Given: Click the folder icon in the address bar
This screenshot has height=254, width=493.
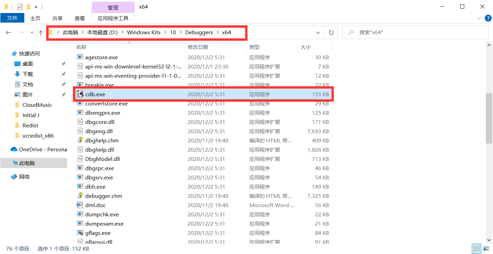Looking at the screenshot, I should coord(50,32).
